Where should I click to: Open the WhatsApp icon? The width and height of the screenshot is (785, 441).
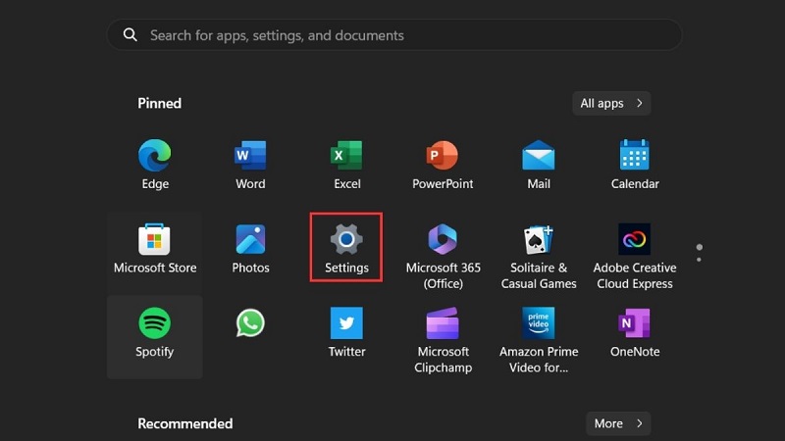point(250,323)
